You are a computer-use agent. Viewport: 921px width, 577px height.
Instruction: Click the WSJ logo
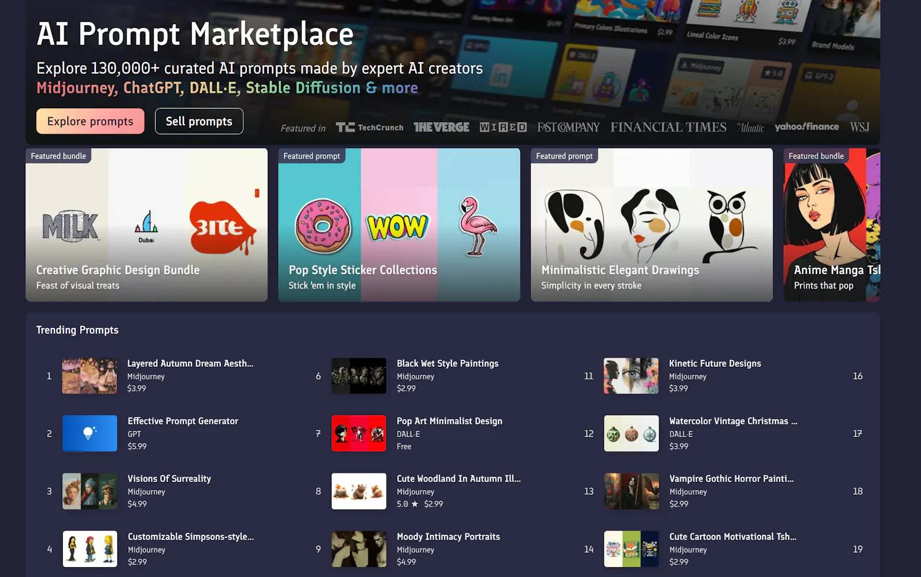tap(859, 127)
